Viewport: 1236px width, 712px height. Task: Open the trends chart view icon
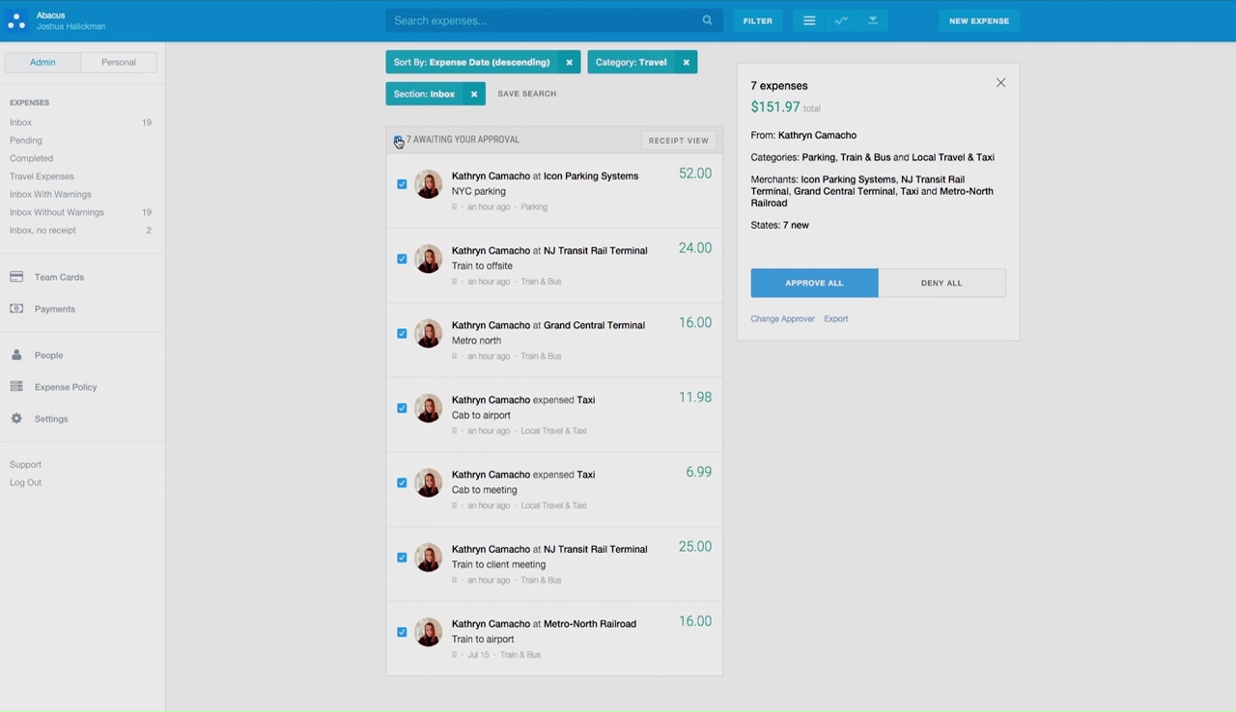pyautogui.click(x=841, y=20)
